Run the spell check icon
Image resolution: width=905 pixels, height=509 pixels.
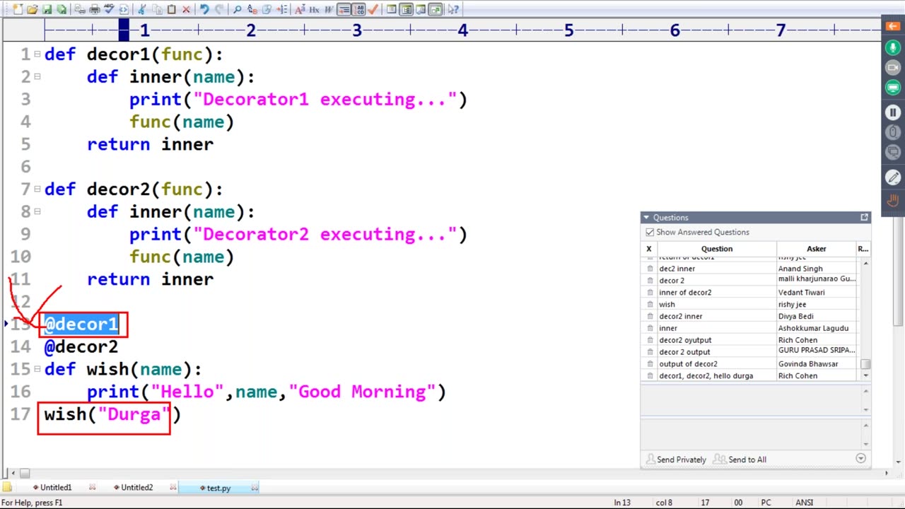tap(109, 9)
